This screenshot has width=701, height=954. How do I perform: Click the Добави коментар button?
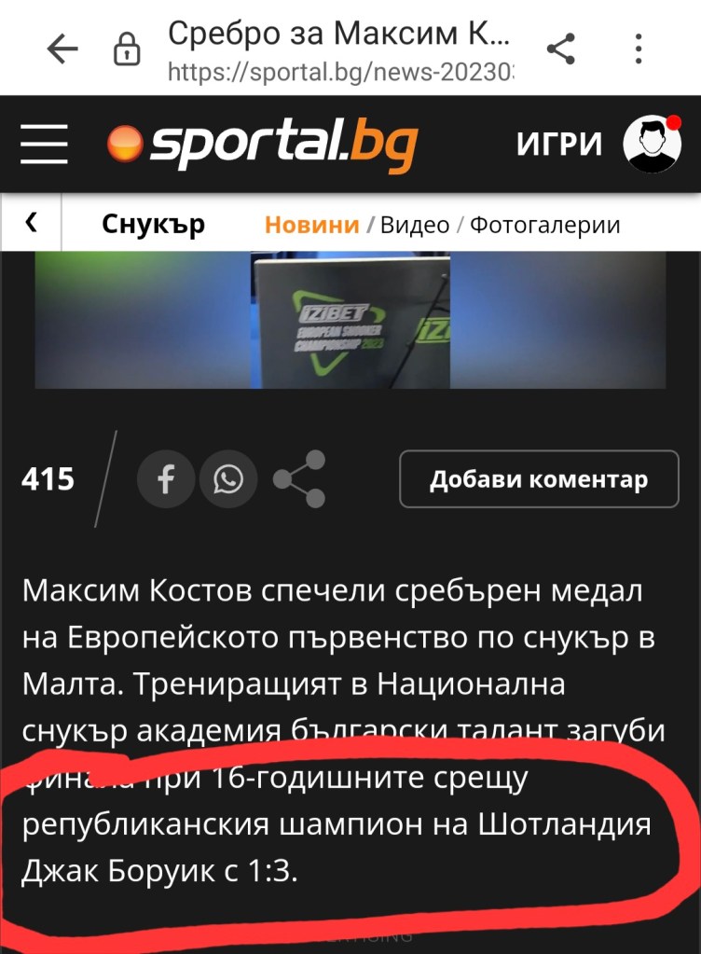[539, 478]
